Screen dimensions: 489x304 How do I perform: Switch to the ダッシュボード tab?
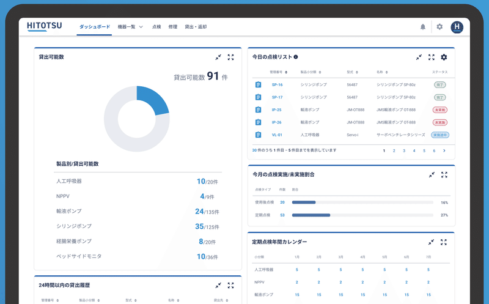94,27
